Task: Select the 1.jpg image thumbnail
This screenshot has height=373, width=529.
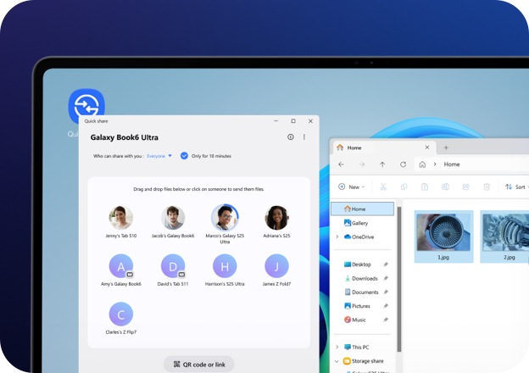Action: pyautogui.click(x=443, y=237)
